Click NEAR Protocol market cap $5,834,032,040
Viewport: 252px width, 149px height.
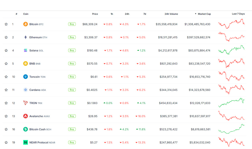click(200, 142)
